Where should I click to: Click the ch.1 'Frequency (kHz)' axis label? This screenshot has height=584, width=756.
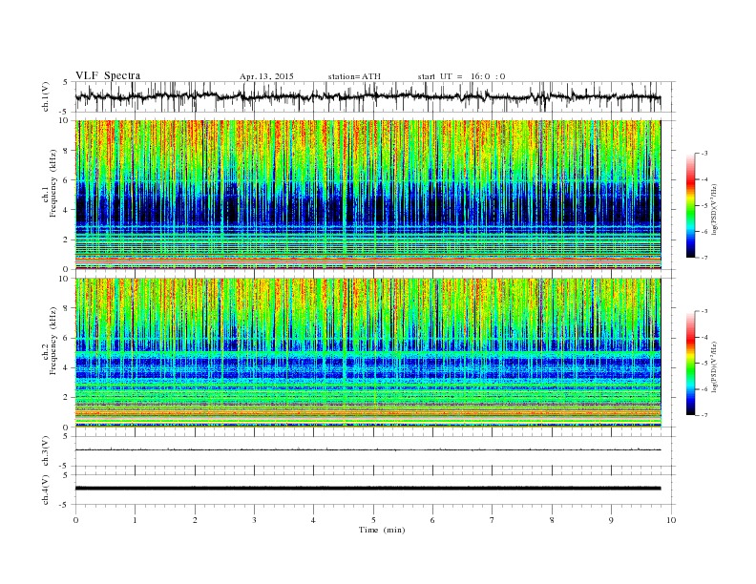tap(53, 182)
